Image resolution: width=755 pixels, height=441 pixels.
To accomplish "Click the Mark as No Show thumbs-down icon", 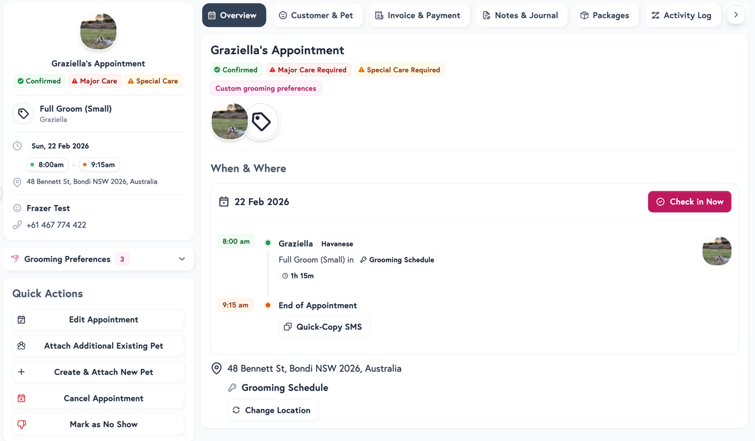I will 21,424.
